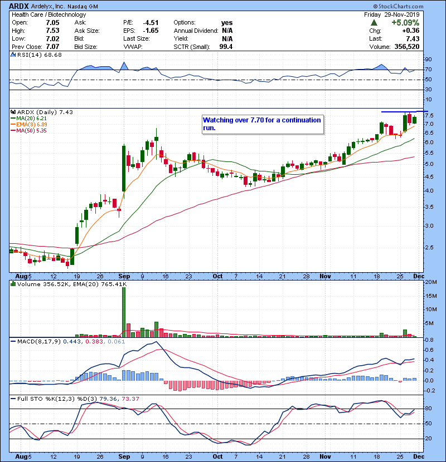Click the green up-triangle next to +5.09%
The width and height of the screenshot is (446, 462).
pos(374,23)
